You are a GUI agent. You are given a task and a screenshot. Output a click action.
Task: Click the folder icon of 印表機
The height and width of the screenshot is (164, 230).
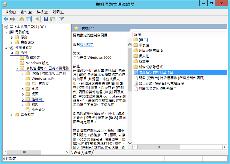click(136, 45)
